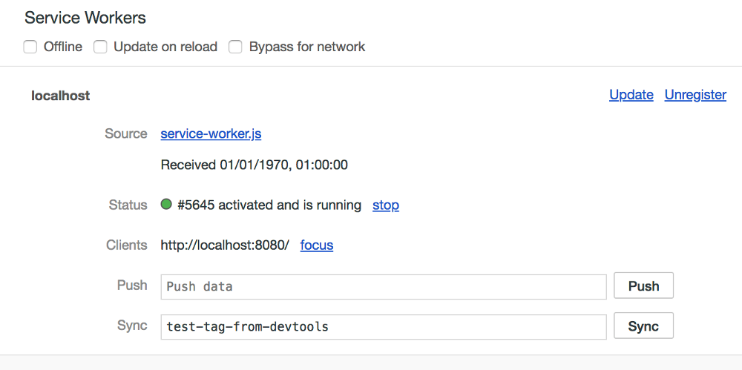The image size is (742, 370).
Task: Select the localhost origin heading
Action: pos(61,96)
